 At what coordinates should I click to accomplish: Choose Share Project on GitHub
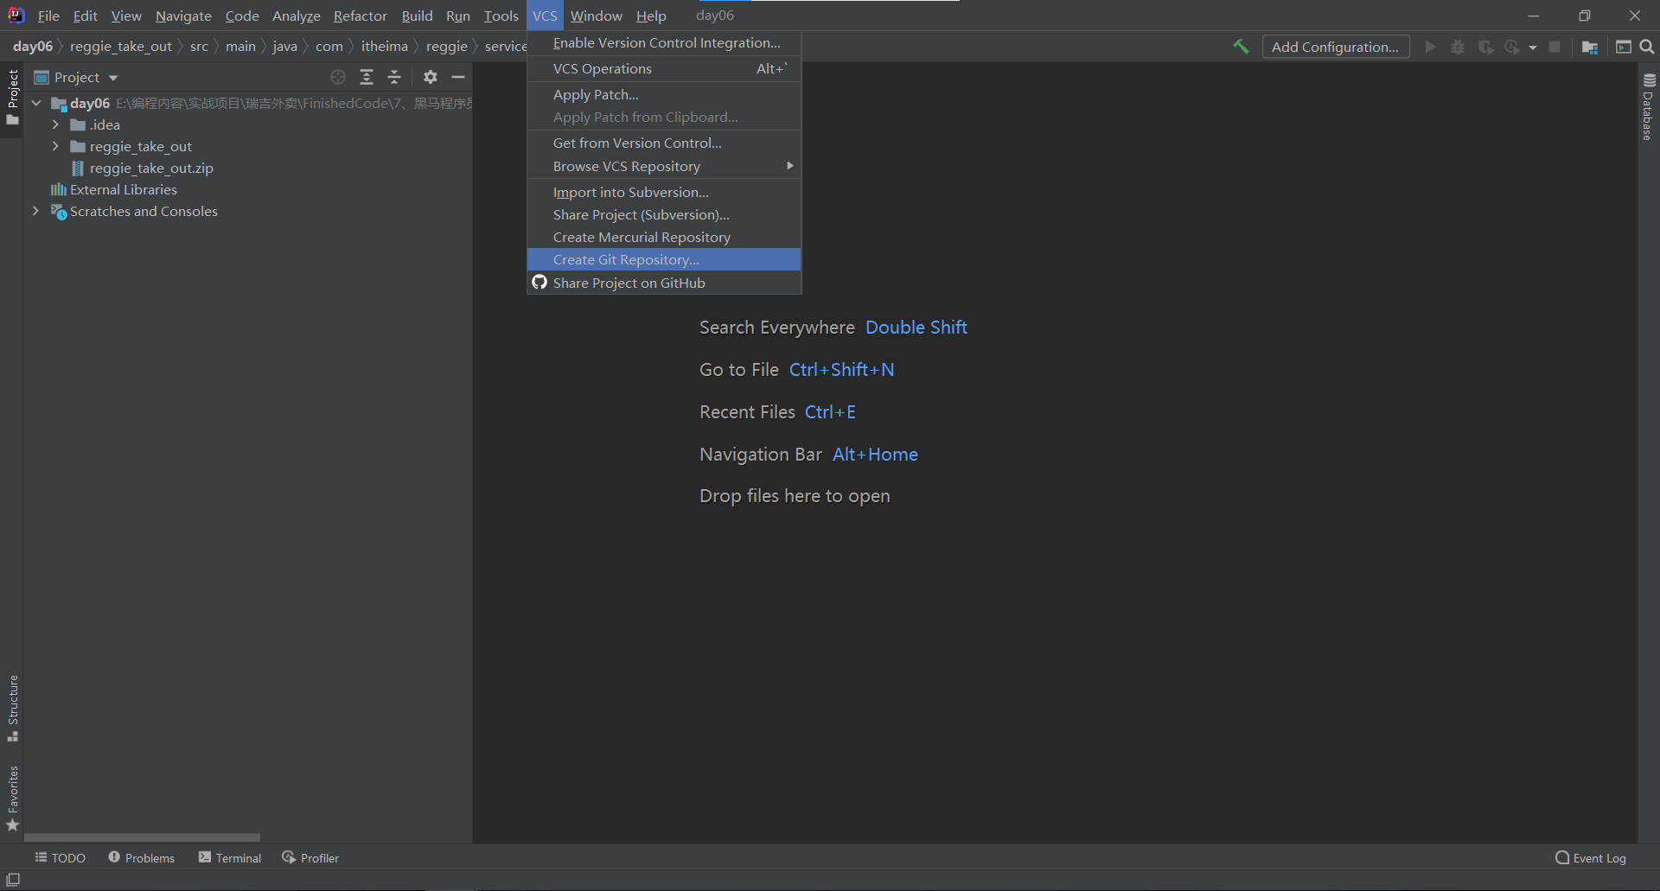(x=664, y=283)
